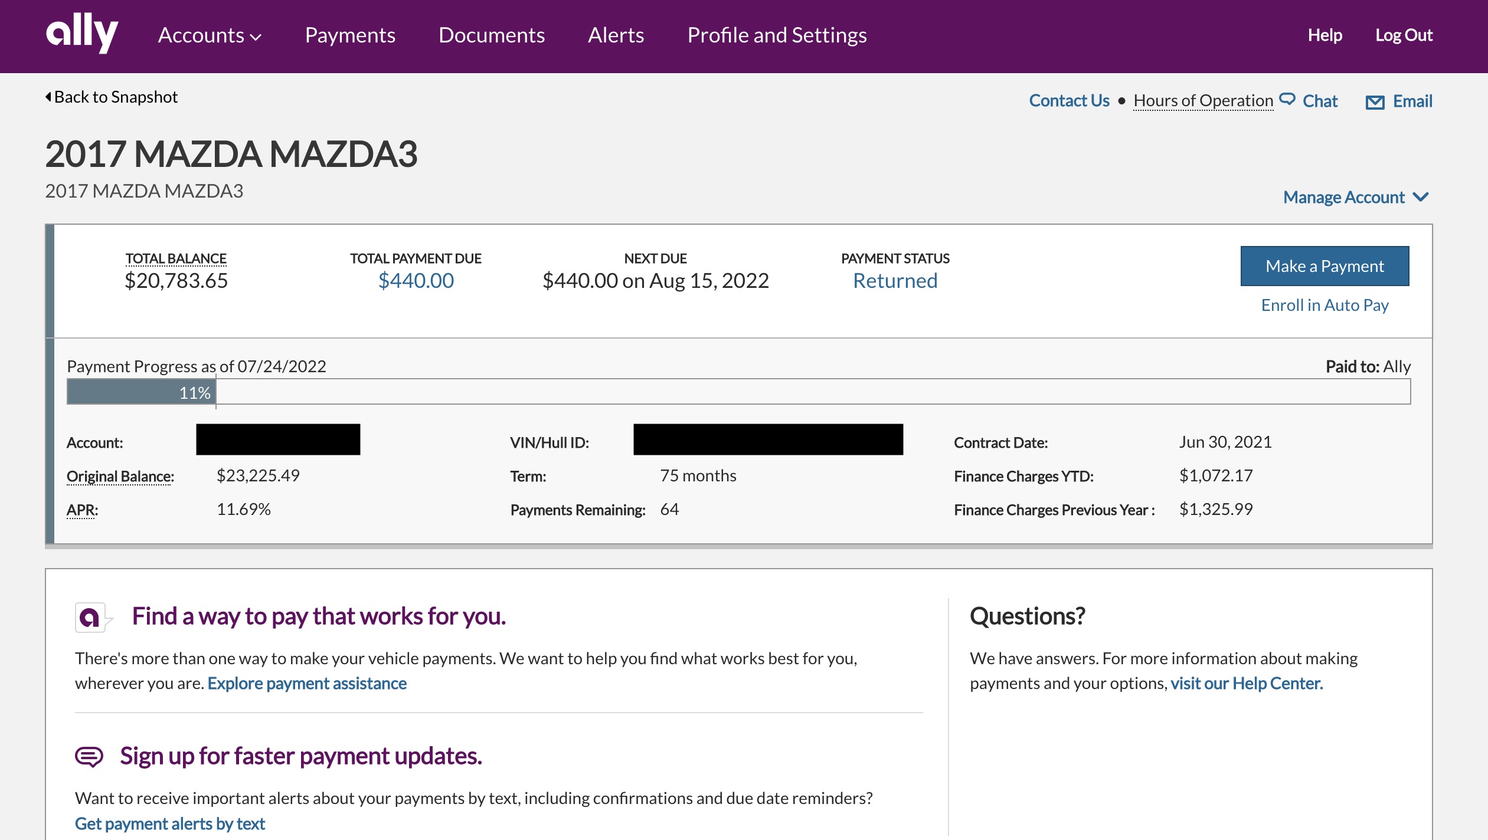Image resolution: width=1488 pixels, height=840 pixels.
Task: Click Get payment alerts by text
Action: (x=170, y=823)
